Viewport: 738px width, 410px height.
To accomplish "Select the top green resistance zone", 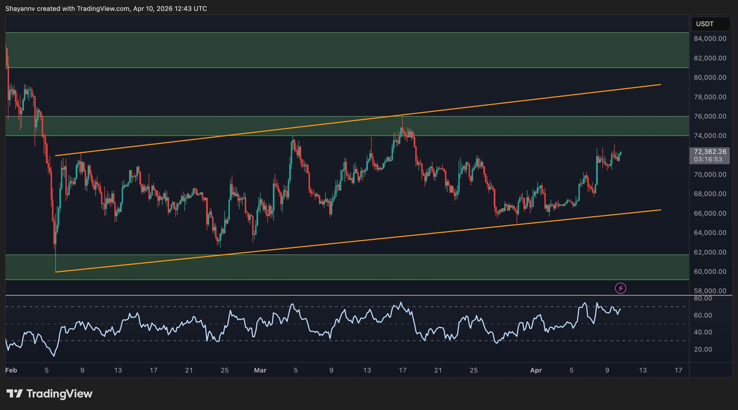I will click(346, 50).
